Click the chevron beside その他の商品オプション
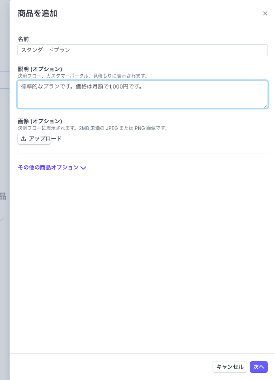Viewport: 275px width, 380px height. (83, 168)
